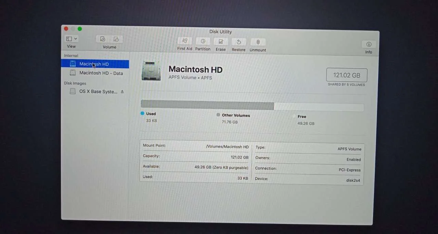Click the /Volumes/Macintosh HD mount point
The image size is (438, 234).
[x=228, y=147]
